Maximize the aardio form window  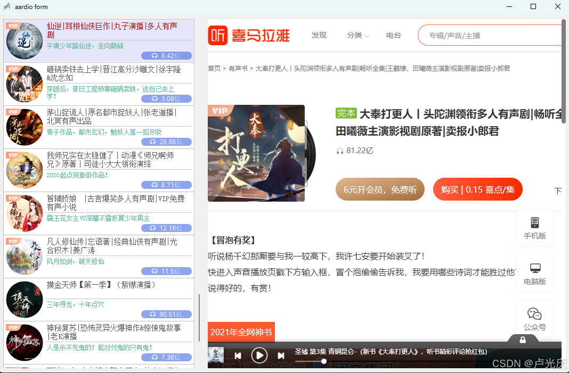click(x=533, y=6)
